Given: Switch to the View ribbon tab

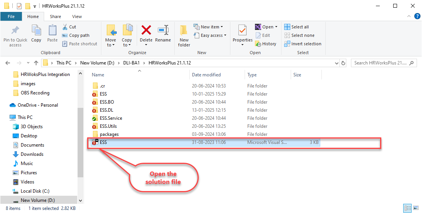Looking at the screenshot, I should click(77, 17).
